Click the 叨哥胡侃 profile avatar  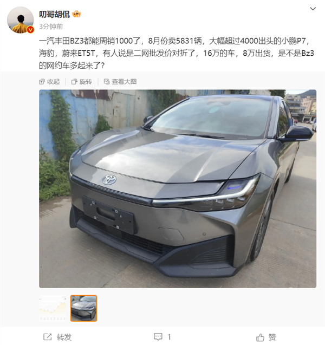click(20, 20)
